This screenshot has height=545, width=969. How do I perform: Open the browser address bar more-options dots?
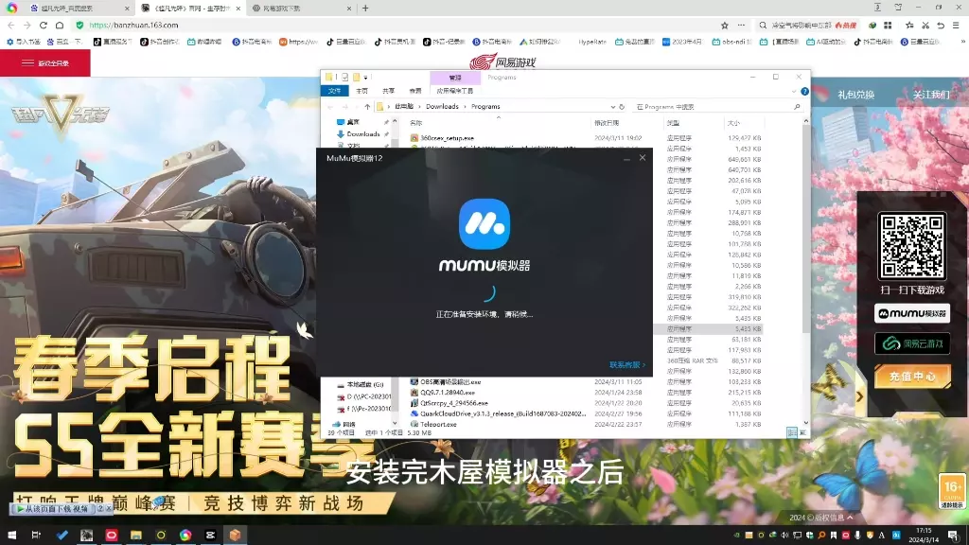point(741,26)
